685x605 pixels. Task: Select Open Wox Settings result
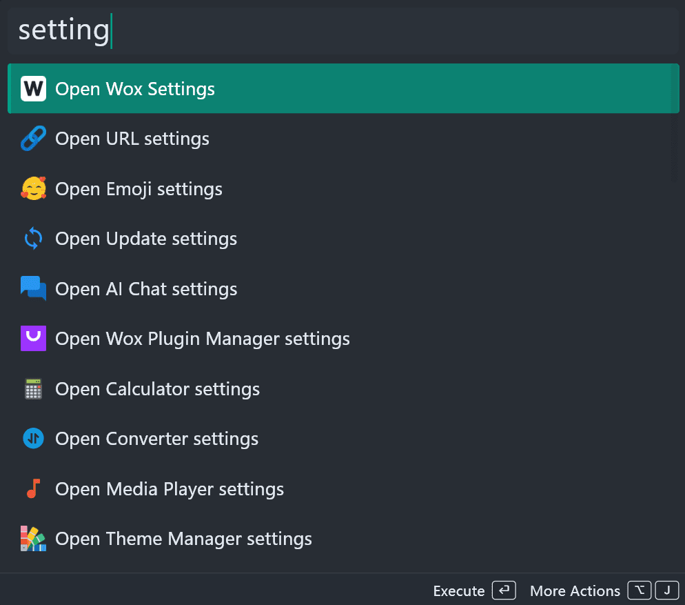(343, 89)
